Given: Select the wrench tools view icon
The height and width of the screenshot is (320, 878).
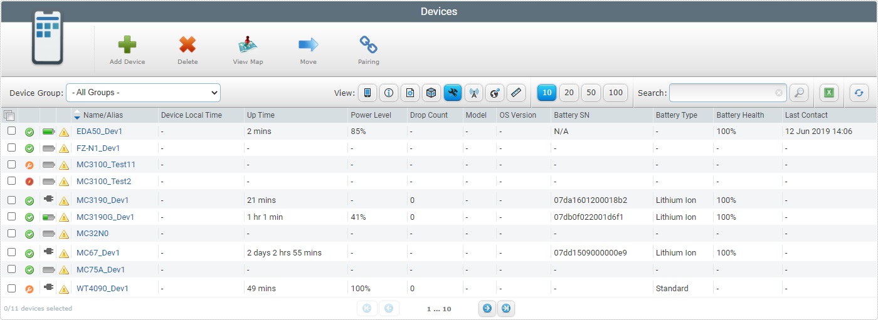Looking at the screenshot, I should tap(453, 93).
